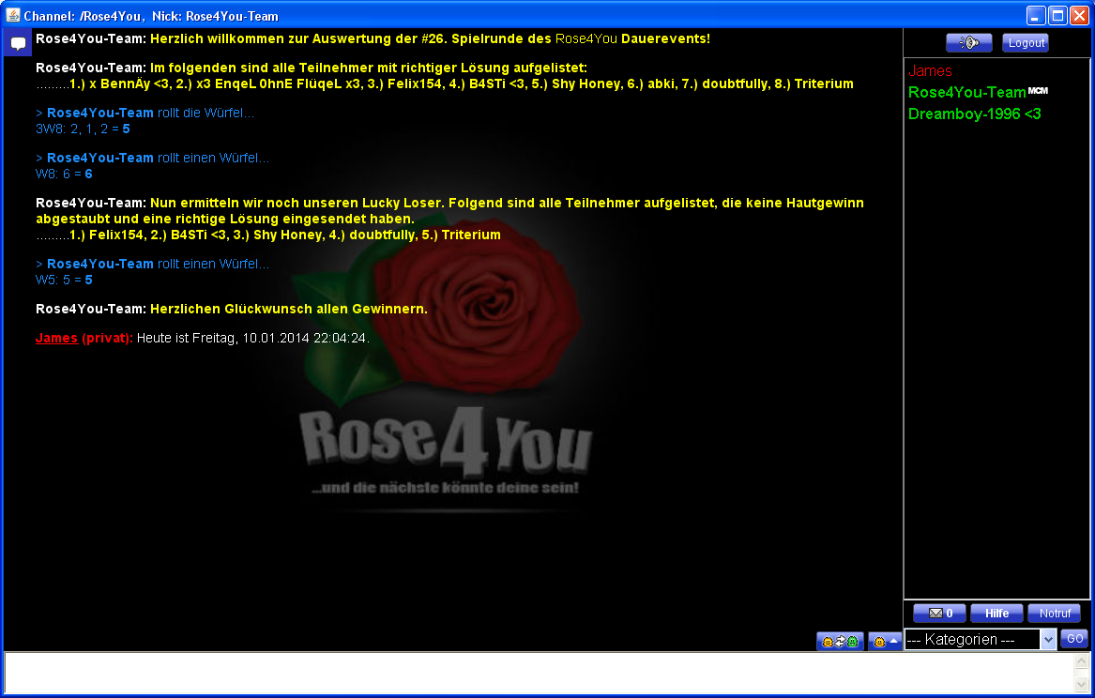
Task: Open the Hilfe help button
Action: [x=996, y=614]
